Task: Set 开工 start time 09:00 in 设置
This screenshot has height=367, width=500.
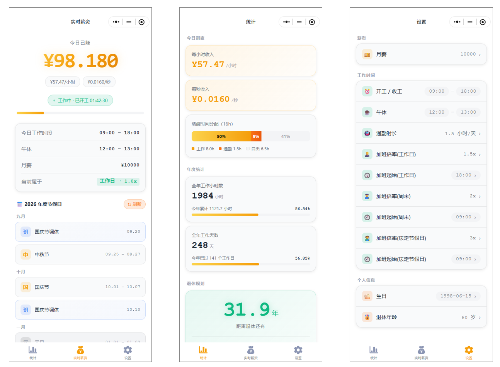Action: click(437, 91)
